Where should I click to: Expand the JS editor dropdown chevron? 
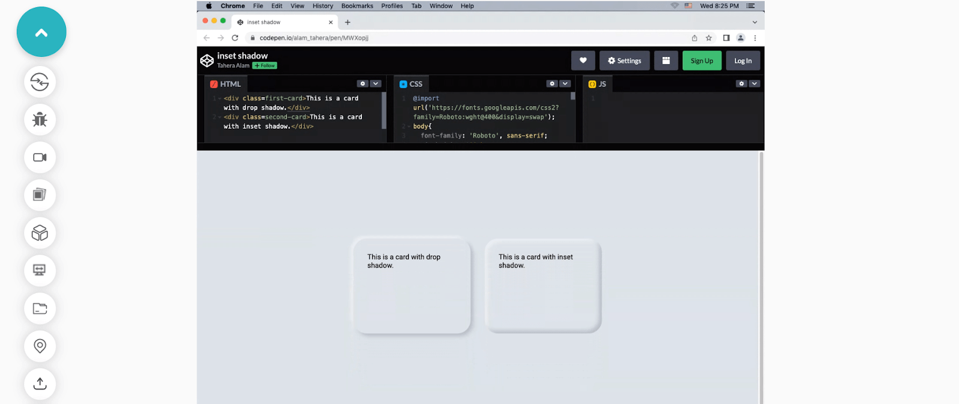(x=754, y=84)
